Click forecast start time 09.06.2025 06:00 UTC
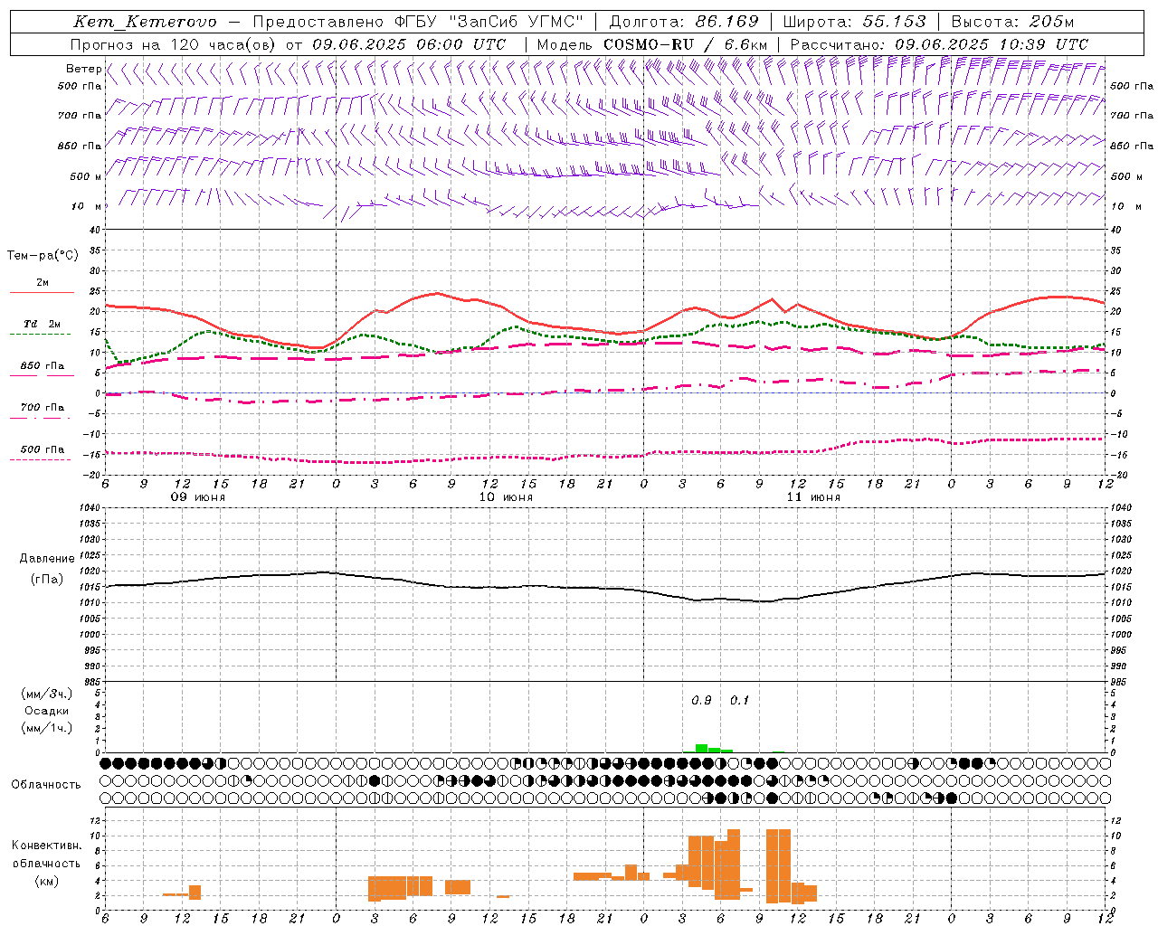This screenshot has height=926, width=1158. (409, 44)
